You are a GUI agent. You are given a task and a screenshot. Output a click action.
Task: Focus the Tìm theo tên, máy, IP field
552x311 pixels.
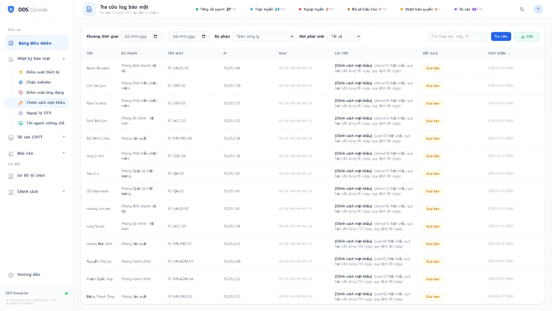[x=457, y=37]
